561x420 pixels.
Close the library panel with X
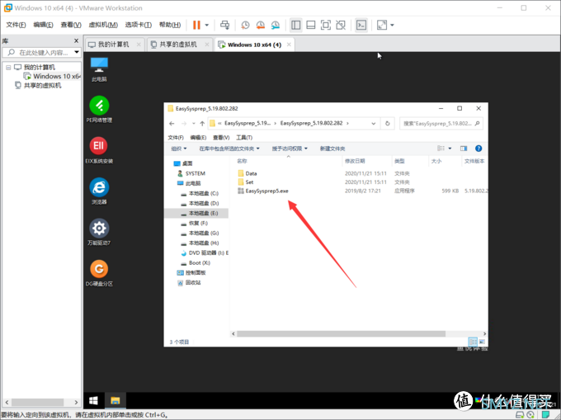click(76, 40)
